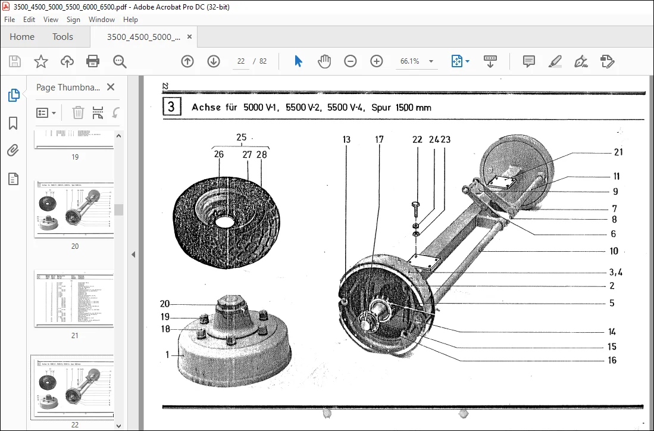The width and height of the screenshot is (654, 431).
Task: Open the Help menu
Action: click(130, 20)
